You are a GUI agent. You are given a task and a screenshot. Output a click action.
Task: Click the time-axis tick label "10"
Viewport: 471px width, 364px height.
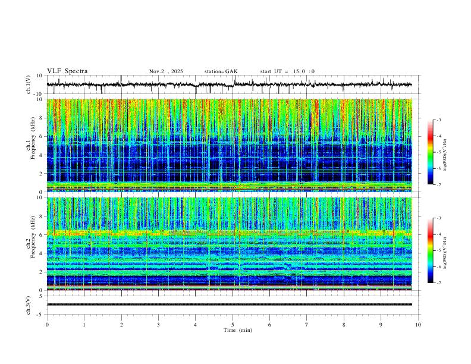pos(418,325)
